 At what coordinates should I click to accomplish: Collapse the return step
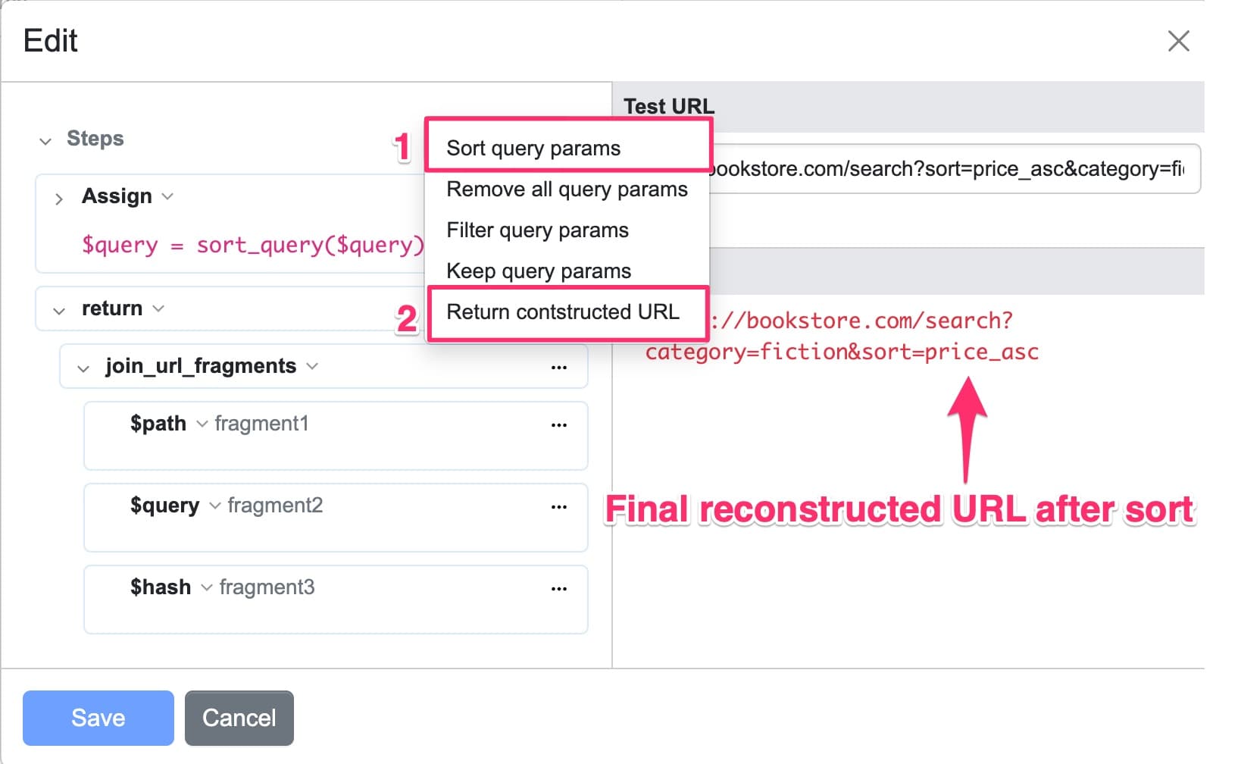(x=58, y=308)
